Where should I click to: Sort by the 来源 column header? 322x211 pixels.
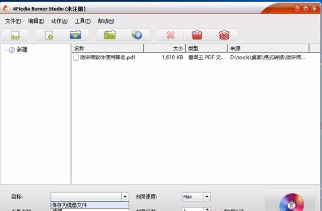(x=268, y=48)
